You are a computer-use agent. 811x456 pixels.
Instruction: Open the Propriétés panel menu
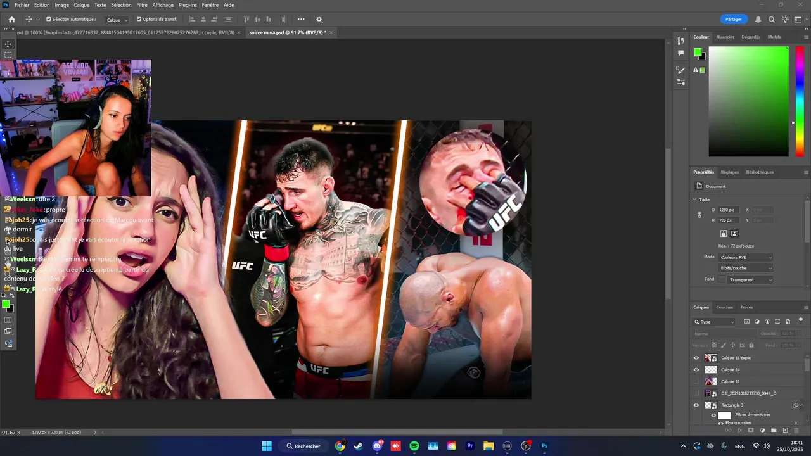(806, 172)
